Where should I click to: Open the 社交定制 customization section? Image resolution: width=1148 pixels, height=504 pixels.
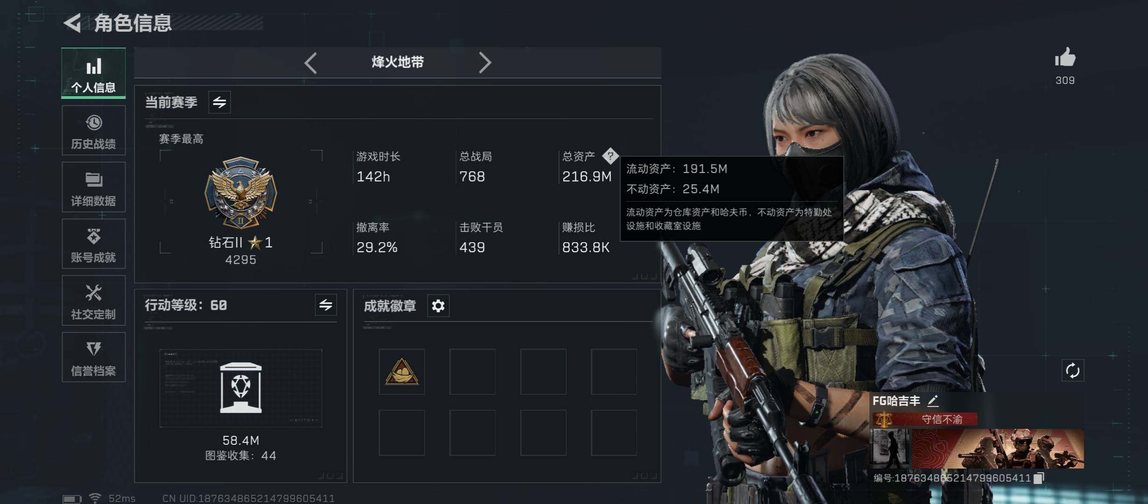[x=93, y=301]
